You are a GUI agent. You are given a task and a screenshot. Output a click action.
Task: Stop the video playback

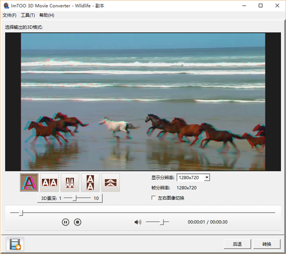(x=78, y=222)
